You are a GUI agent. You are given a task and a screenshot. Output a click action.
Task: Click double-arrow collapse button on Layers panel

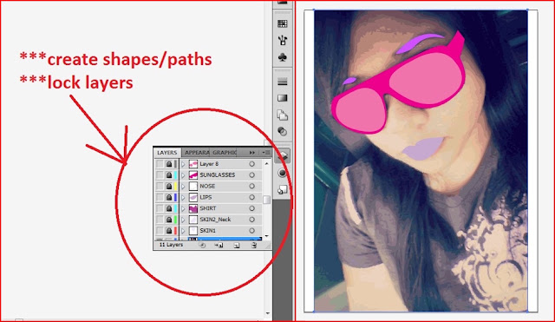252,153
